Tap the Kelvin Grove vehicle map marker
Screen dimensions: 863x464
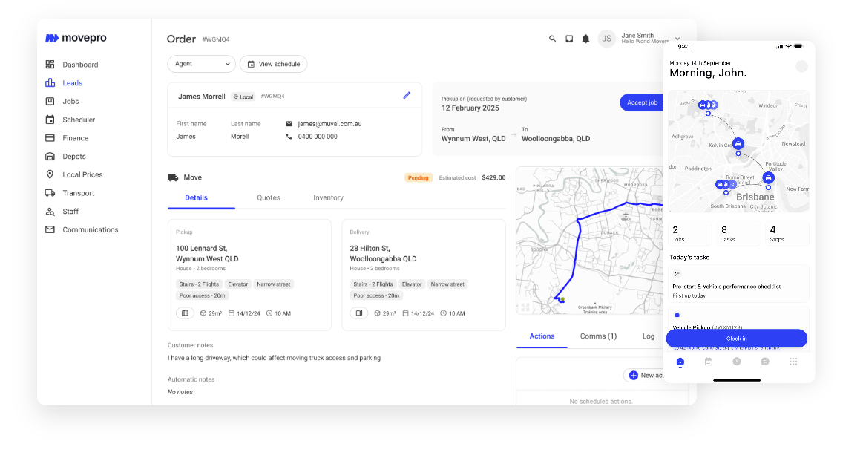(738, 144)
